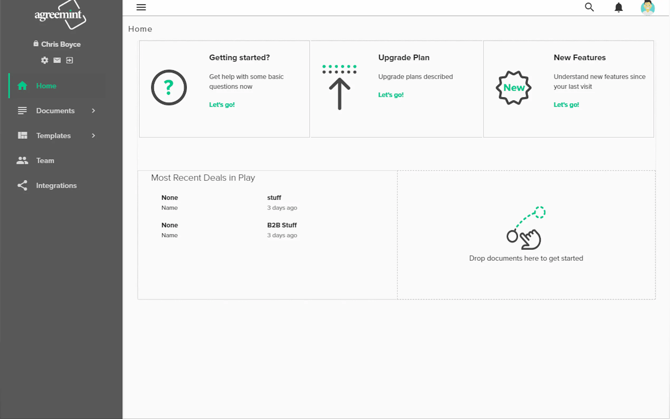Image resolution: width=670 pixels, height=419 pixels.
Task: Click the drop documents area
Action: pos(526,235)
